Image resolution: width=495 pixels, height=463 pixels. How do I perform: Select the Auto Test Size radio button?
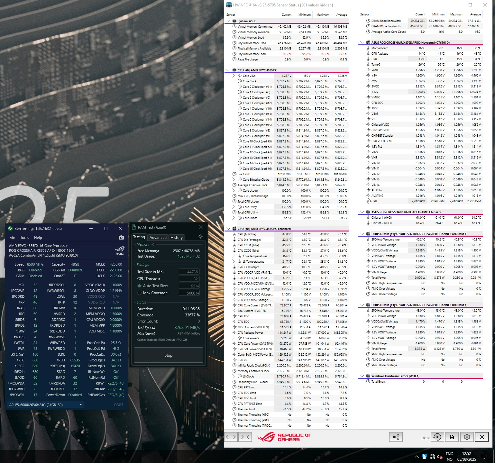[139, 286]
